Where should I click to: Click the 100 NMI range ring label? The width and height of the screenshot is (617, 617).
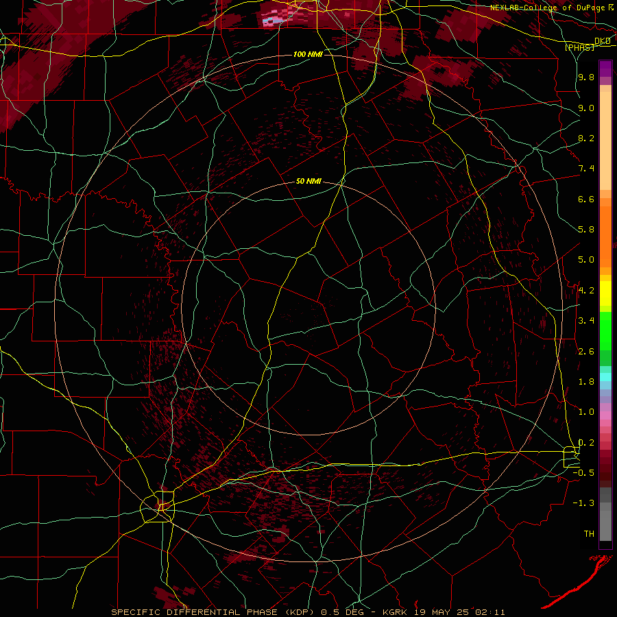(308, 54)
